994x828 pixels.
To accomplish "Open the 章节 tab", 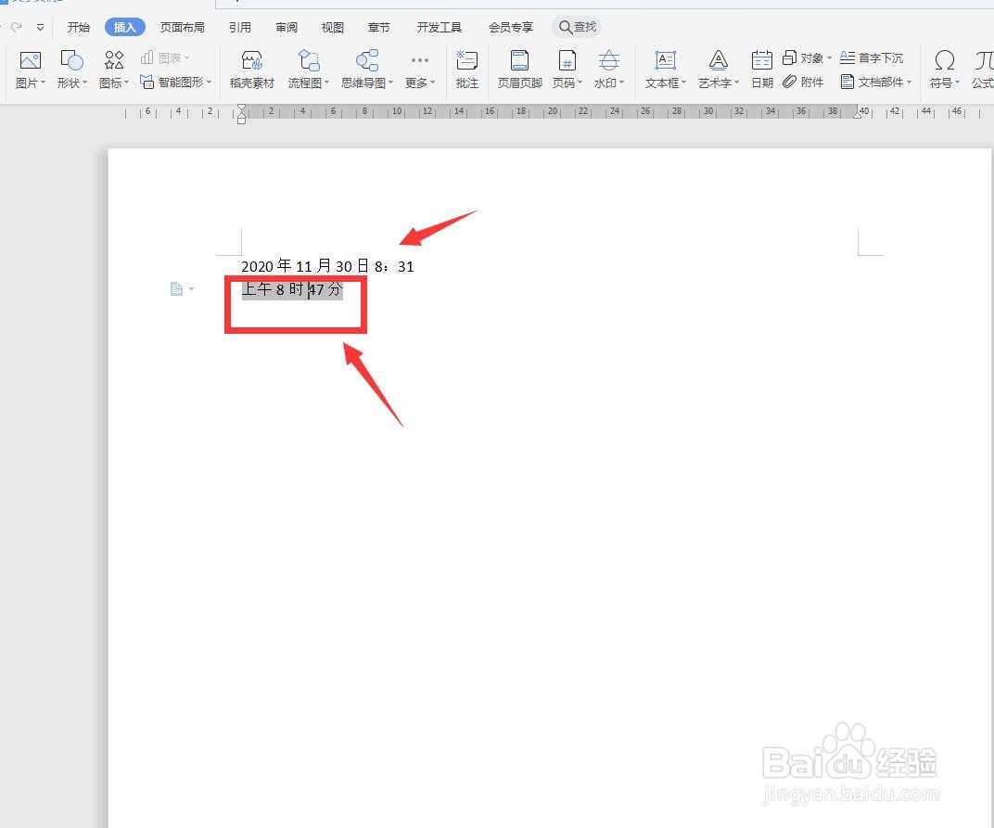I will [378, 27].
